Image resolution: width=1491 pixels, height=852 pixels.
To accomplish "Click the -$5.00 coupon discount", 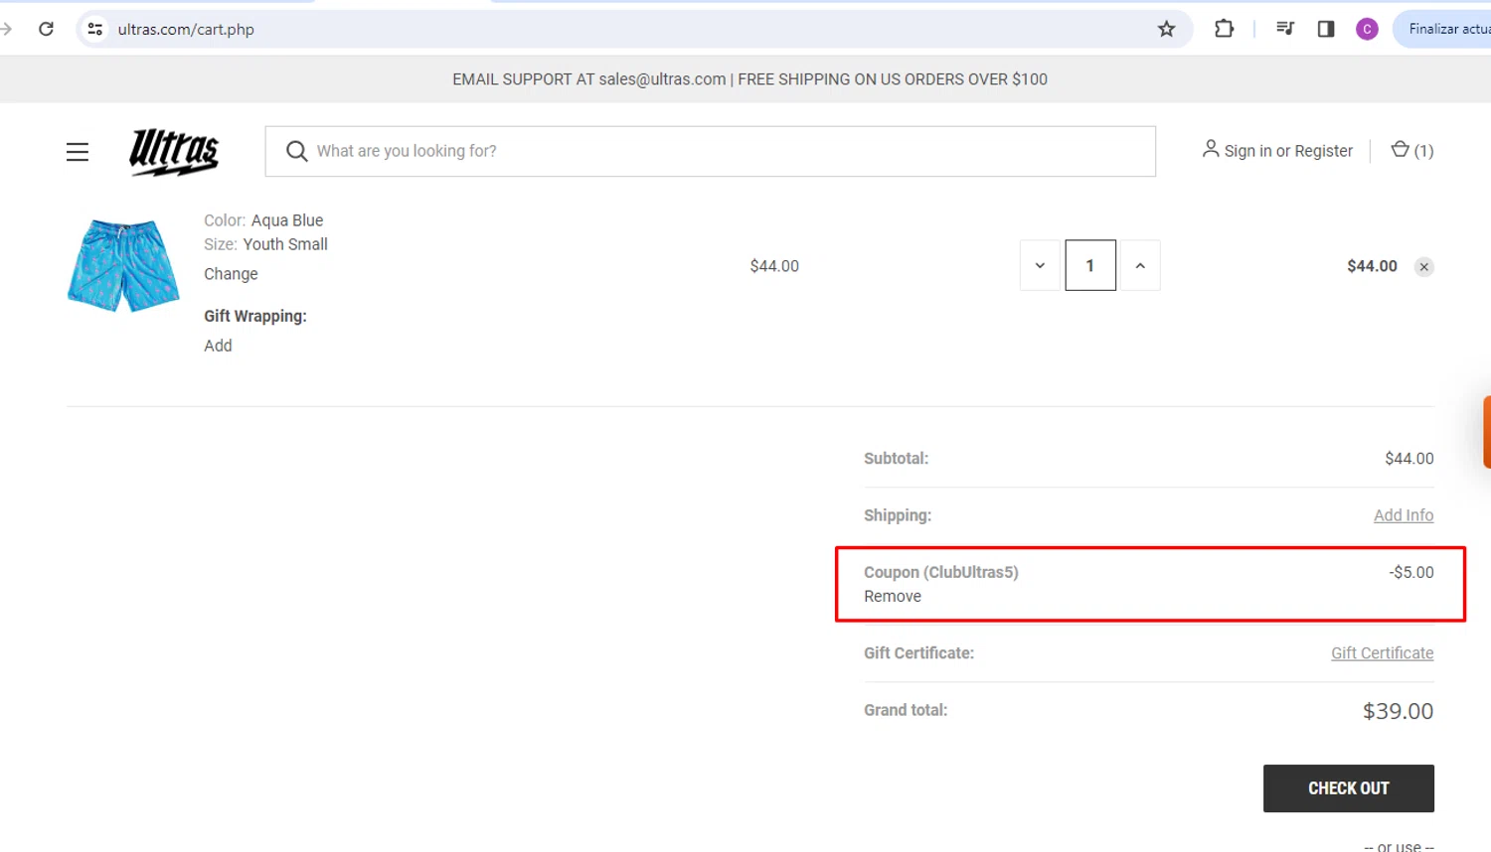I will (1411, 572).
